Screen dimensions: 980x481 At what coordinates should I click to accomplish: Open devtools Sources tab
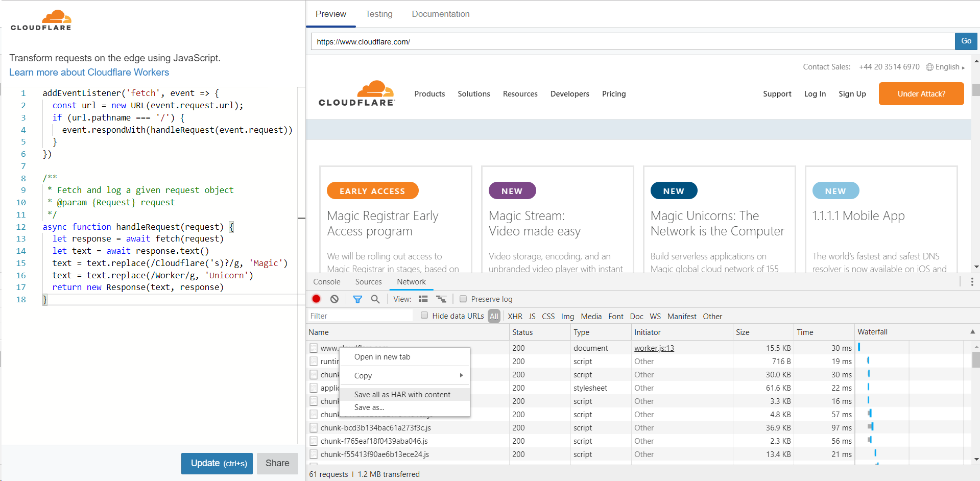pos(369,282)
